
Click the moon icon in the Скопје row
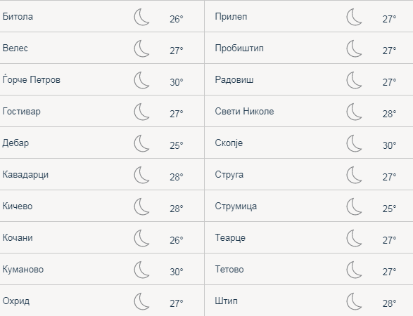tap(355, 143)
